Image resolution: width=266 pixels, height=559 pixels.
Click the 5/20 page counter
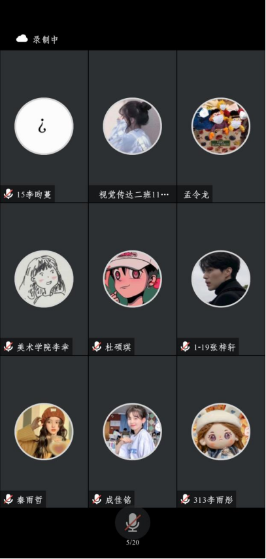pos(133,543)
